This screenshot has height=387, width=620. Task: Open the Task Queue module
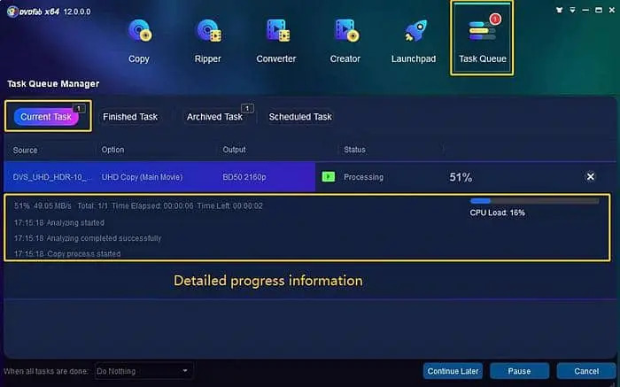point(483,38)
